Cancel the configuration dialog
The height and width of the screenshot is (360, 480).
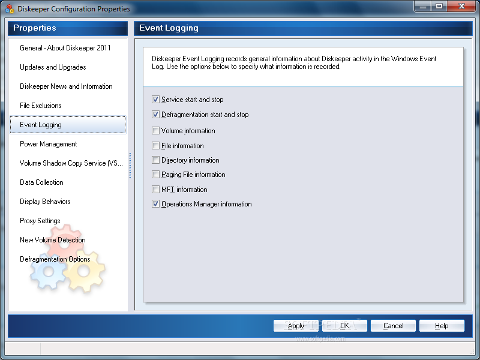pyautogui.click(x=393, y=326)
